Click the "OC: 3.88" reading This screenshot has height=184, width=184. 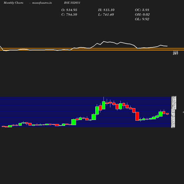coord(142,10)
